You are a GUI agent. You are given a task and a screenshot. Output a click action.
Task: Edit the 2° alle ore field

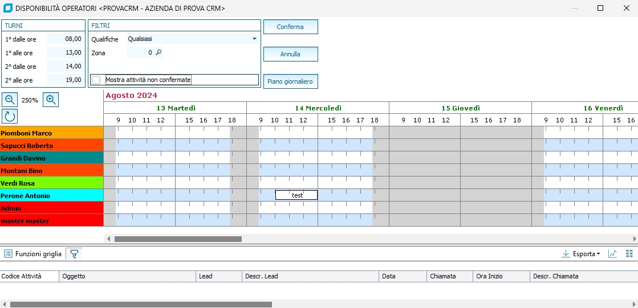[65, 80]
